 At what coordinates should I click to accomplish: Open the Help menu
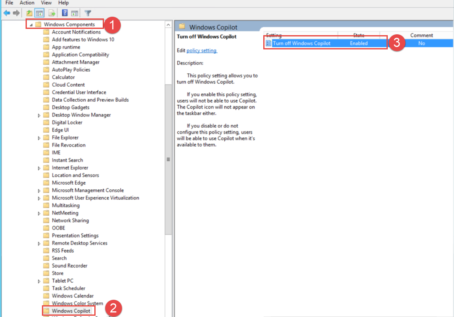(63, 3)
